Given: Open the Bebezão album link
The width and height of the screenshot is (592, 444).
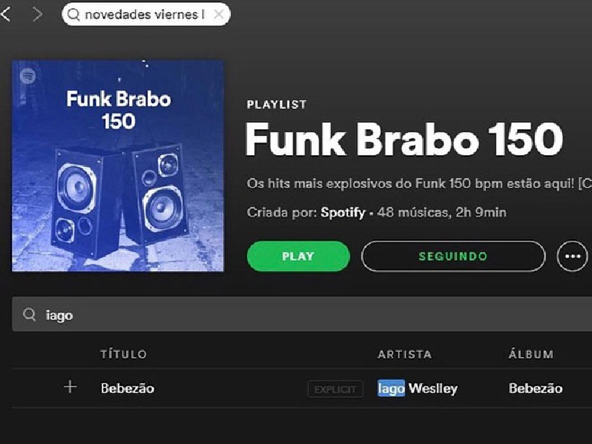Looking at the screenshot, I should coord(535,388).
